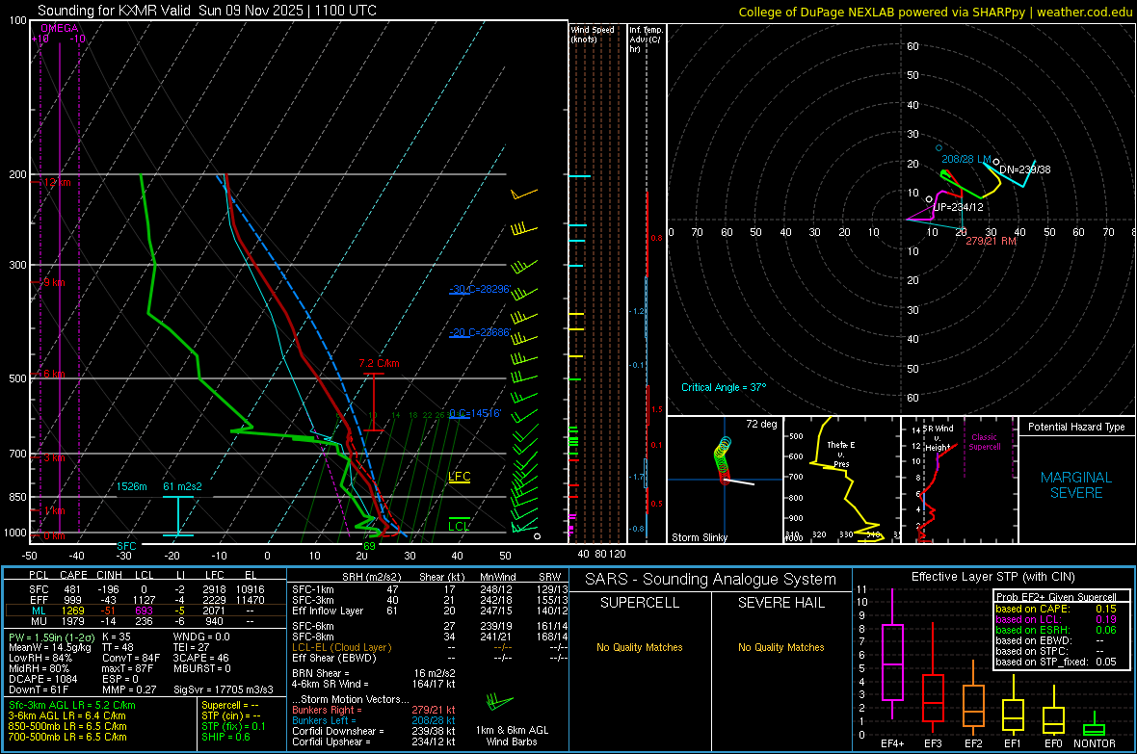The height and width of the screenshot is (754, 1137).
Task: Click the "3-6km AGL LR = 6.4 C/km" line
Action: tap(66, 715)
